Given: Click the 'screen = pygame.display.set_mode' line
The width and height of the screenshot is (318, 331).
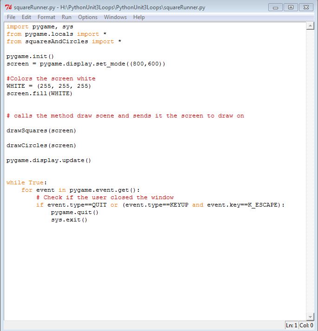Looking at the screenshot, I should tap(86, 64).
